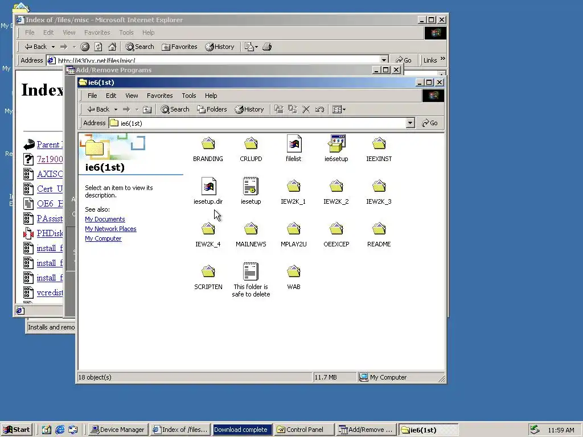Image resolution: width=583 pixels, height=437 pixels.
Task: Select the IEW2K_2 folder
Action: [336, 191]
